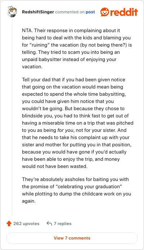
Task: Click the italicized "for you" text
Action: 65,130
